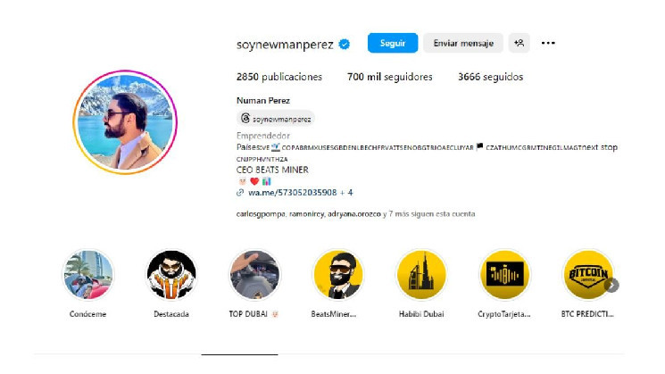Open the BTC PREDICTI highlight
Image resolution: width=665 pixels, height=374 pixels.
[587, 284]
